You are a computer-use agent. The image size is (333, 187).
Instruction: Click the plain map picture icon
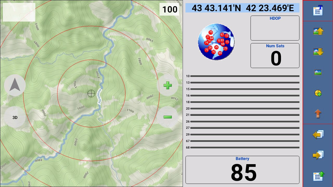(x=318, y=72)
